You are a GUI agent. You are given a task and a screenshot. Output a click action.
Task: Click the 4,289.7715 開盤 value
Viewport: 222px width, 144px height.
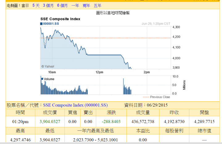click(x=204, y=121)
